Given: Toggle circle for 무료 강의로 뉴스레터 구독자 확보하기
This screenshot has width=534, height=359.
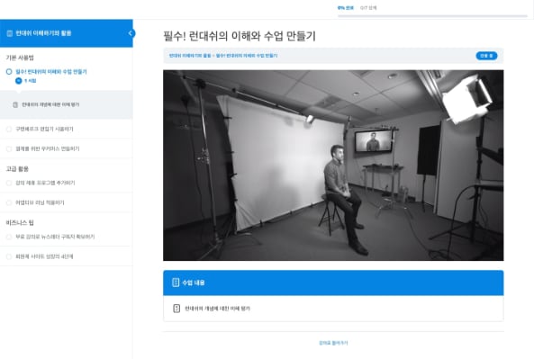Looking at the screenshot, I should 9,237.
